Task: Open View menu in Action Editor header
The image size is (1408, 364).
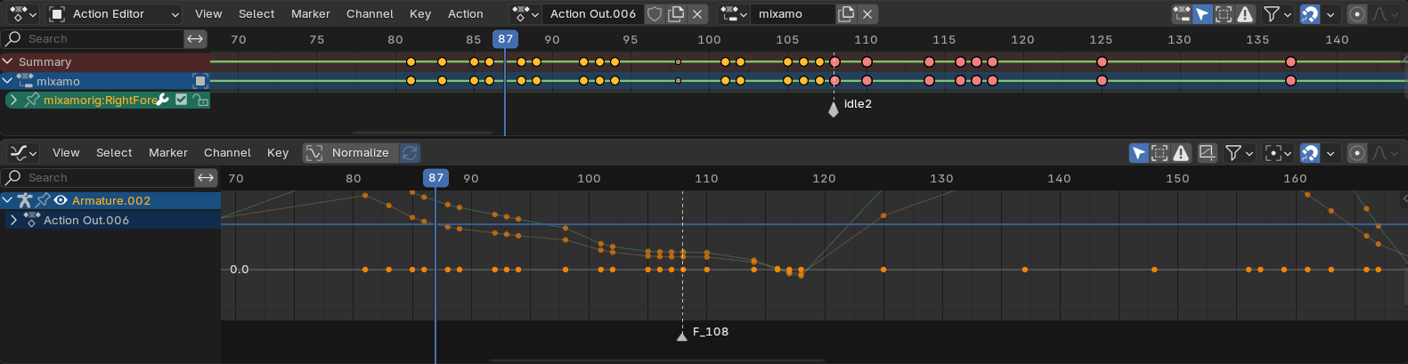Action: coord(208,13)
